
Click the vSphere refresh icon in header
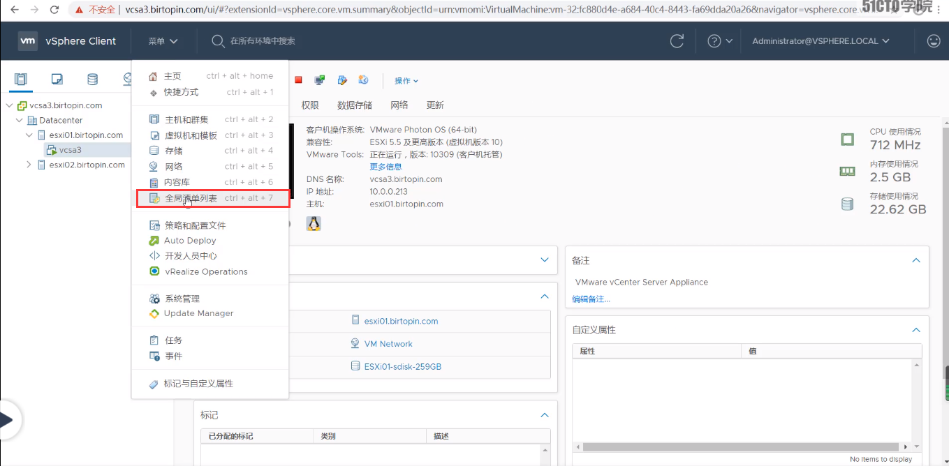[x=677, y=41]
